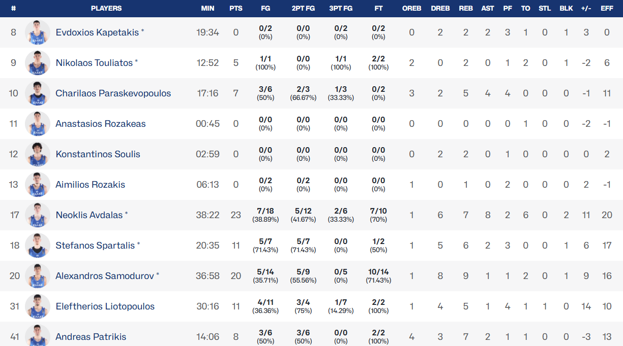Sort the table by PTS column header
Image resolution: width=623 pixels, height=346 pixels.
pyautogui.click(x=235, y=8)
